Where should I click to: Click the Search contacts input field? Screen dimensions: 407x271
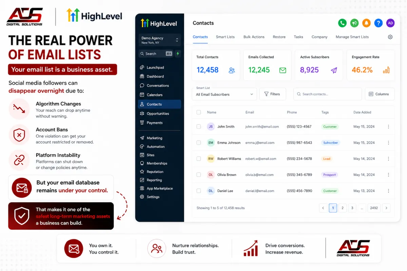point(328,94)
